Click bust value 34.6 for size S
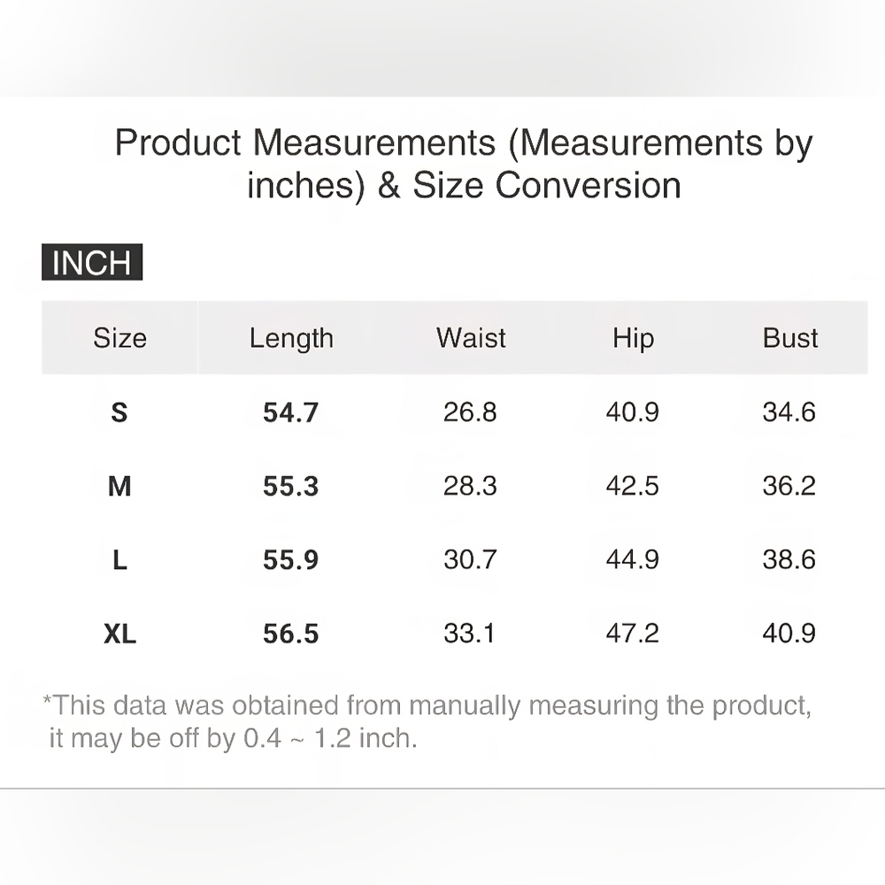Viewport: 885px width, 885px height. click(x=789, y=412)
